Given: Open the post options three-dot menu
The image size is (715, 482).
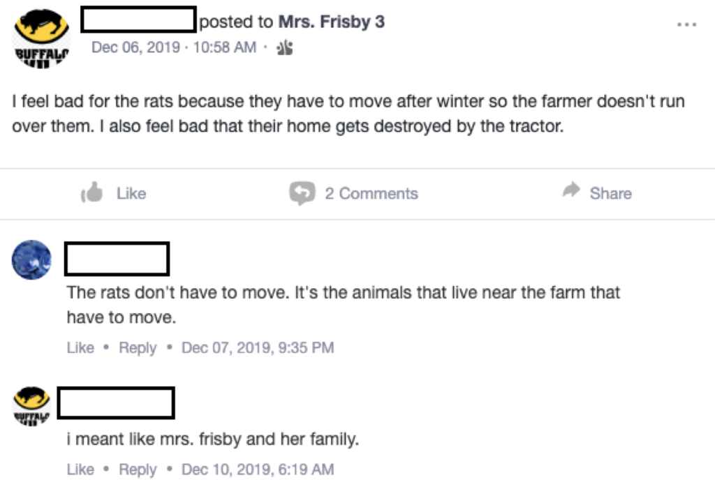Looking at the screenshot, I should (x=686, y=24).
